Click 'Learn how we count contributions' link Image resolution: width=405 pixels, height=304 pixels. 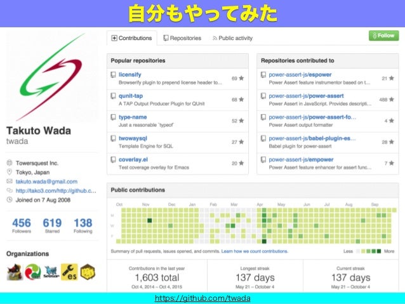click(255, 251)
